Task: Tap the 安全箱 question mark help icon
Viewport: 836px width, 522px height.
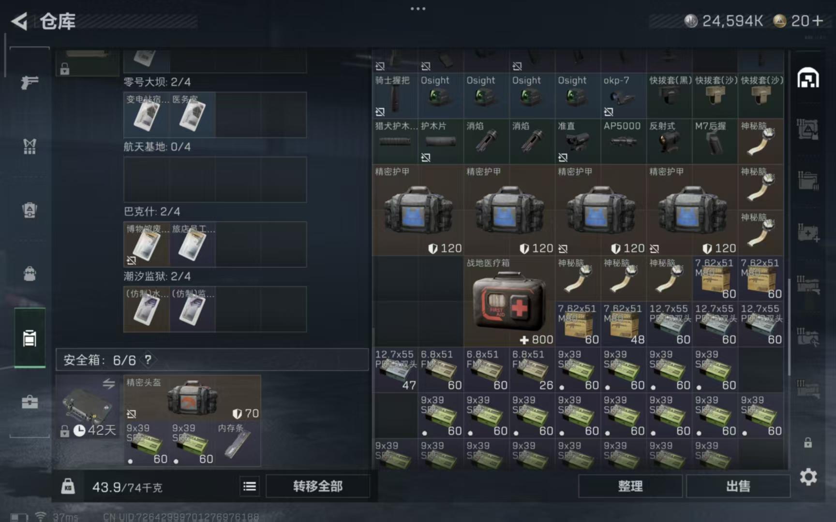Action: tap(148, 360)
